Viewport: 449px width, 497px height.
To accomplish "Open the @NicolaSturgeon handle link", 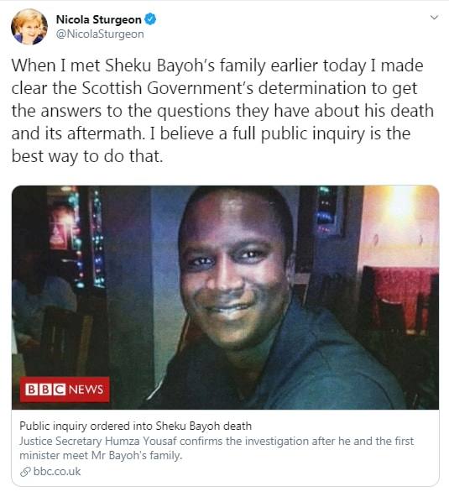I will coord(100,34).
